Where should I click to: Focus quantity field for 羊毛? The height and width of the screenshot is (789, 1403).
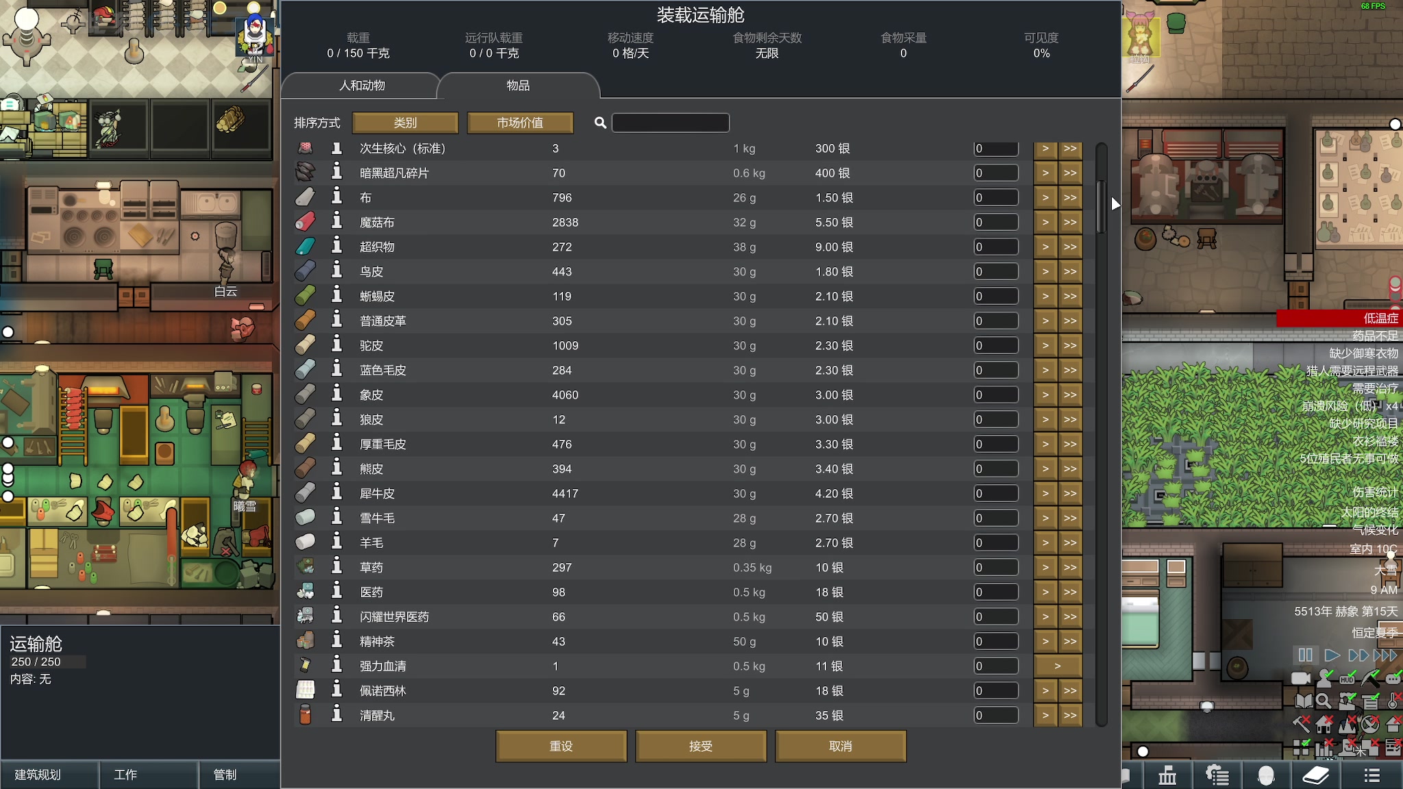tap(996, 542)
